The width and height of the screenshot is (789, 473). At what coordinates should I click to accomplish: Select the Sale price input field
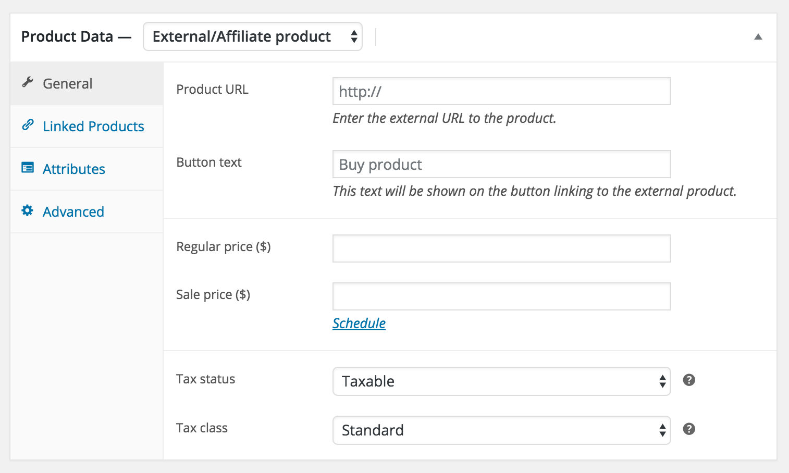point(501,296)
